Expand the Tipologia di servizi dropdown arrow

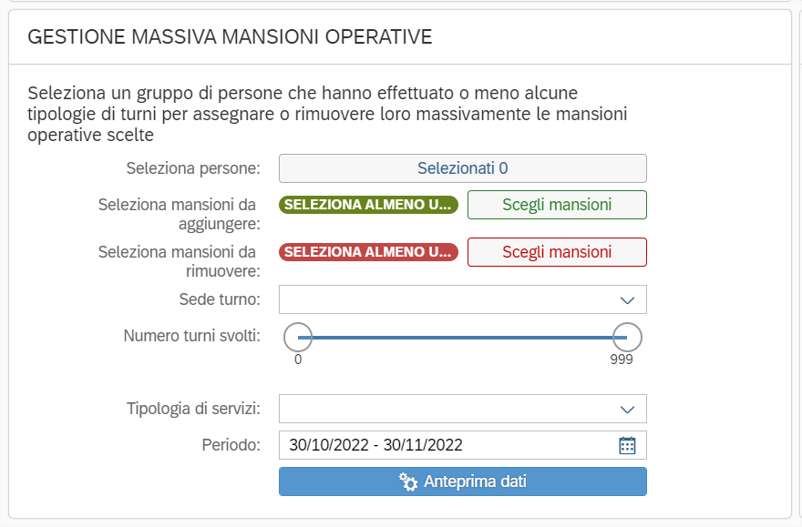point(627,409)
